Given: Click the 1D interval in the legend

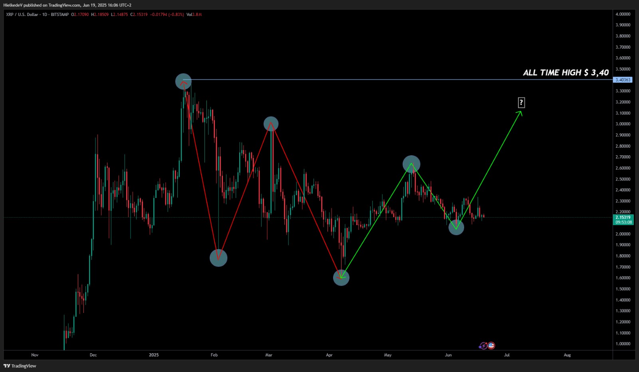Looking at the screenshot, I should coord(45,14).
